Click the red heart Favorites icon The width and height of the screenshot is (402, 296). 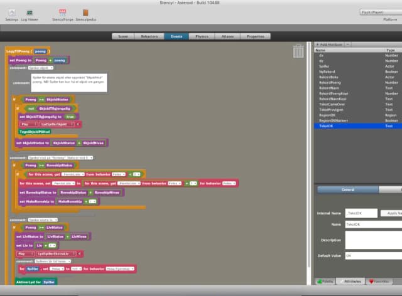coord(371,282)
